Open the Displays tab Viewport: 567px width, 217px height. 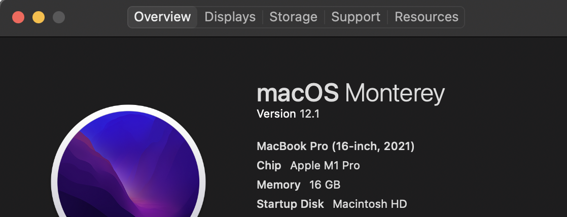click(230, 17)
